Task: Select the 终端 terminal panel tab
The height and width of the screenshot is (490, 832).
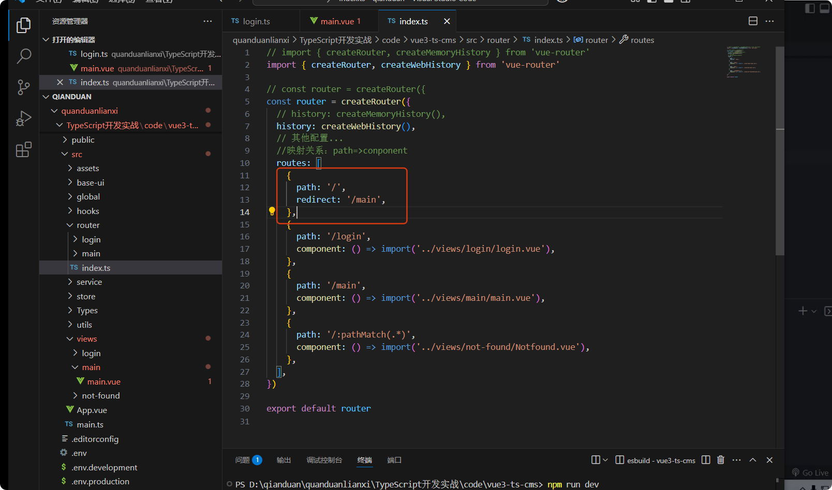Action: pyautogui.click(x=365, y=460)
